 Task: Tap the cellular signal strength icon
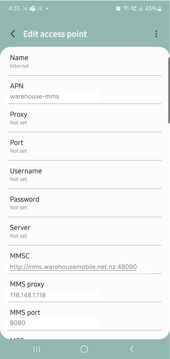[x=141, y=9]
